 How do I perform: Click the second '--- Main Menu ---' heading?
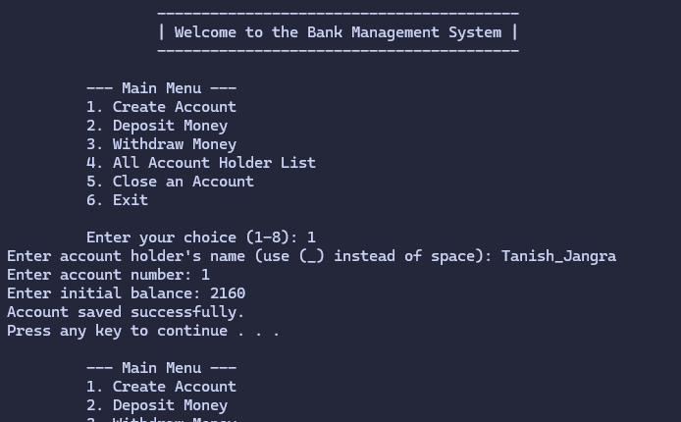click(x=162, y=368)
